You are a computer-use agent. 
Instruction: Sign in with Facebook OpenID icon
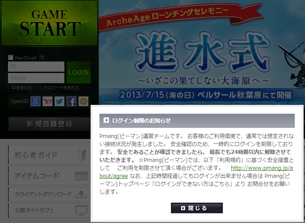[71, 101]
